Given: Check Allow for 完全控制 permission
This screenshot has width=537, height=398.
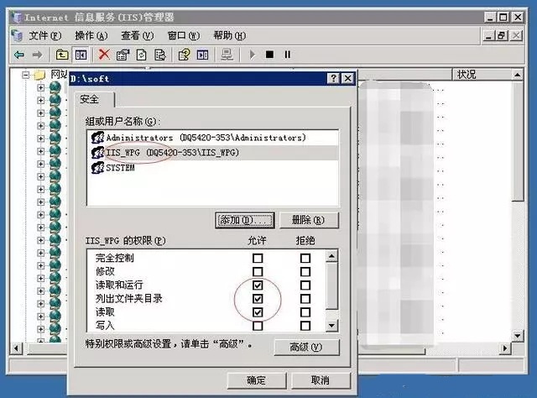Looking at the screenshot, I should [x=258, y=258].
